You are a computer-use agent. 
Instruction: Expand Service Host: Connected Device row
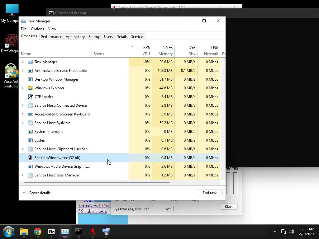(22, 105)
